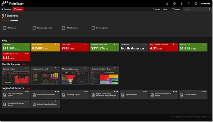The image size is (213, 122).
Task: Open the Display filter dropdown
Action: click(177, 9)
